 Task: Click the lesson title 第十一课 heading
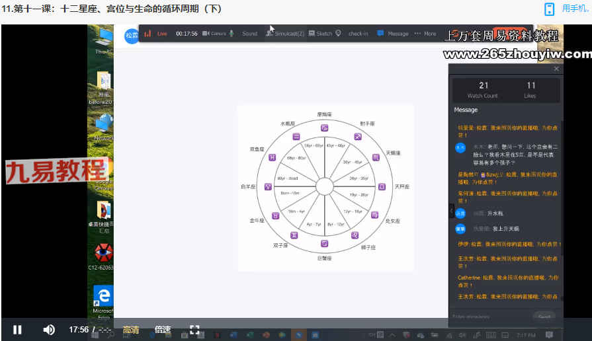click(x=112, y=9)
